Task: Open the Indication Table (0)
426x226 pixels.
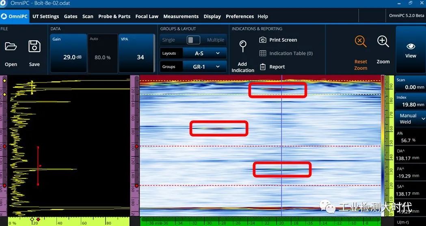Action: (x=286, y=53)
